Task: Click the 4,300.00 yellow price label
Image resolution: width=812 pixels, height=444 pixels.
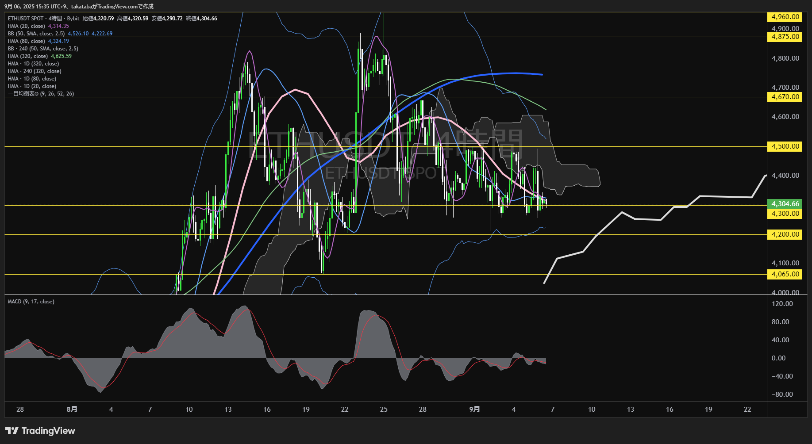Action: pyautogui.click(x=785, y=214)
